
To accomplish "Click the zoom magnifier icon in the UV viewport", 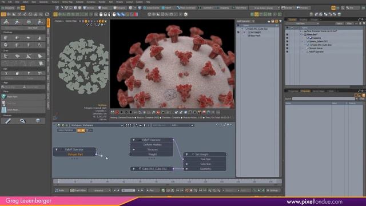I will (x=95, y=24).
